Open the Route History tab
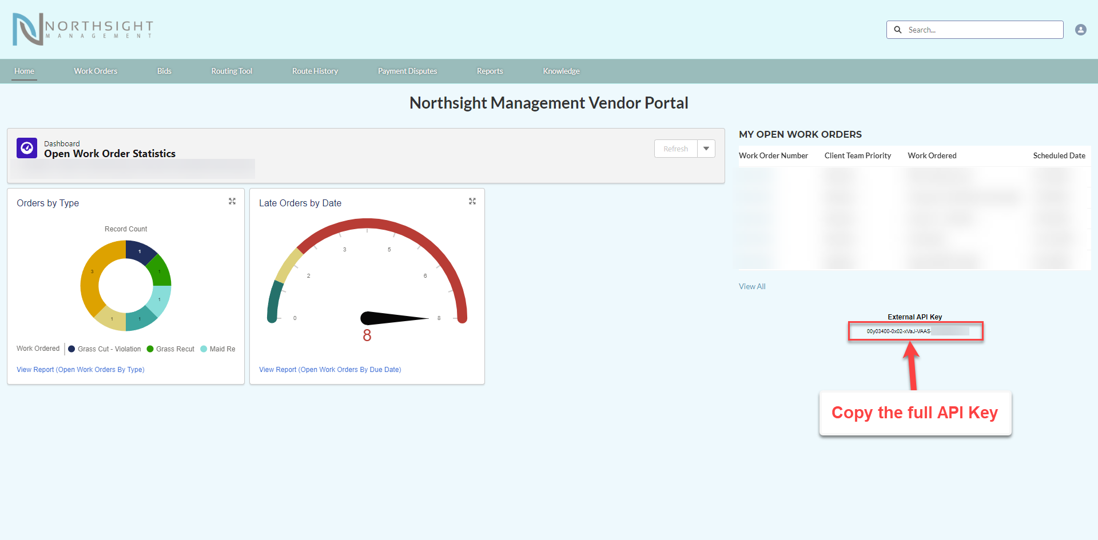This screenshot has height=540, width=1098. 315,71
